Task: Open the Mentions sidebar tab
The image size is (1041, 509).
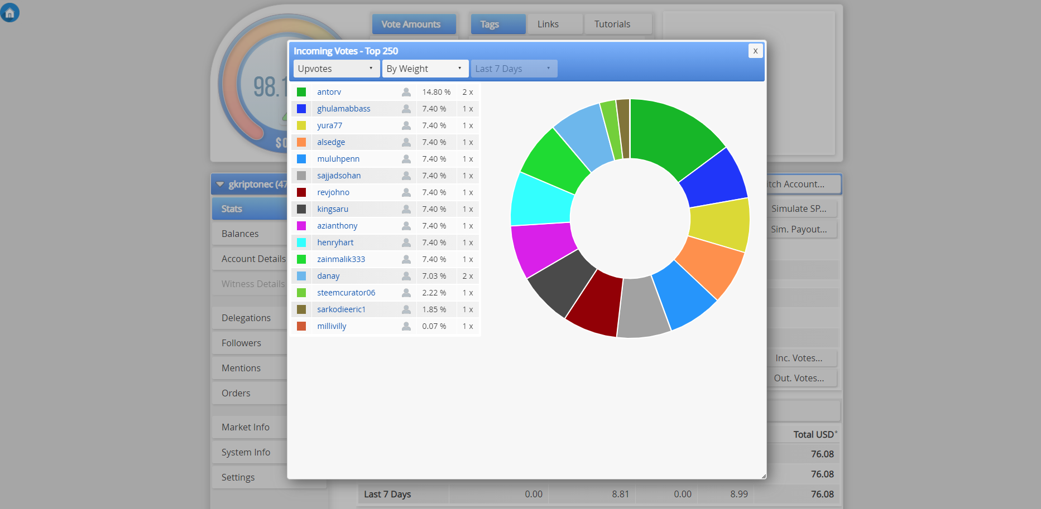Action: [x=250, y=368]
